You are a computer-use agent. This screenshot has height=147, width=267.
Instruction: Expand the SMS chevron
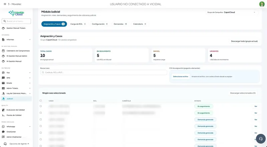30,78
